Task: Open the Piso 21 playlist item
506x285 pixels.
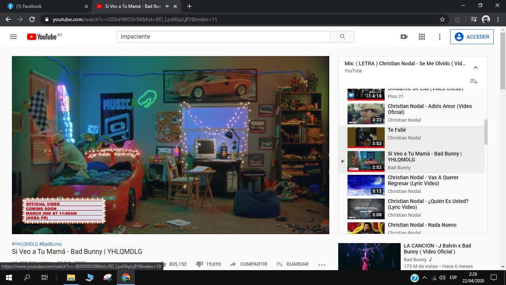Action: tap(411, 95)
